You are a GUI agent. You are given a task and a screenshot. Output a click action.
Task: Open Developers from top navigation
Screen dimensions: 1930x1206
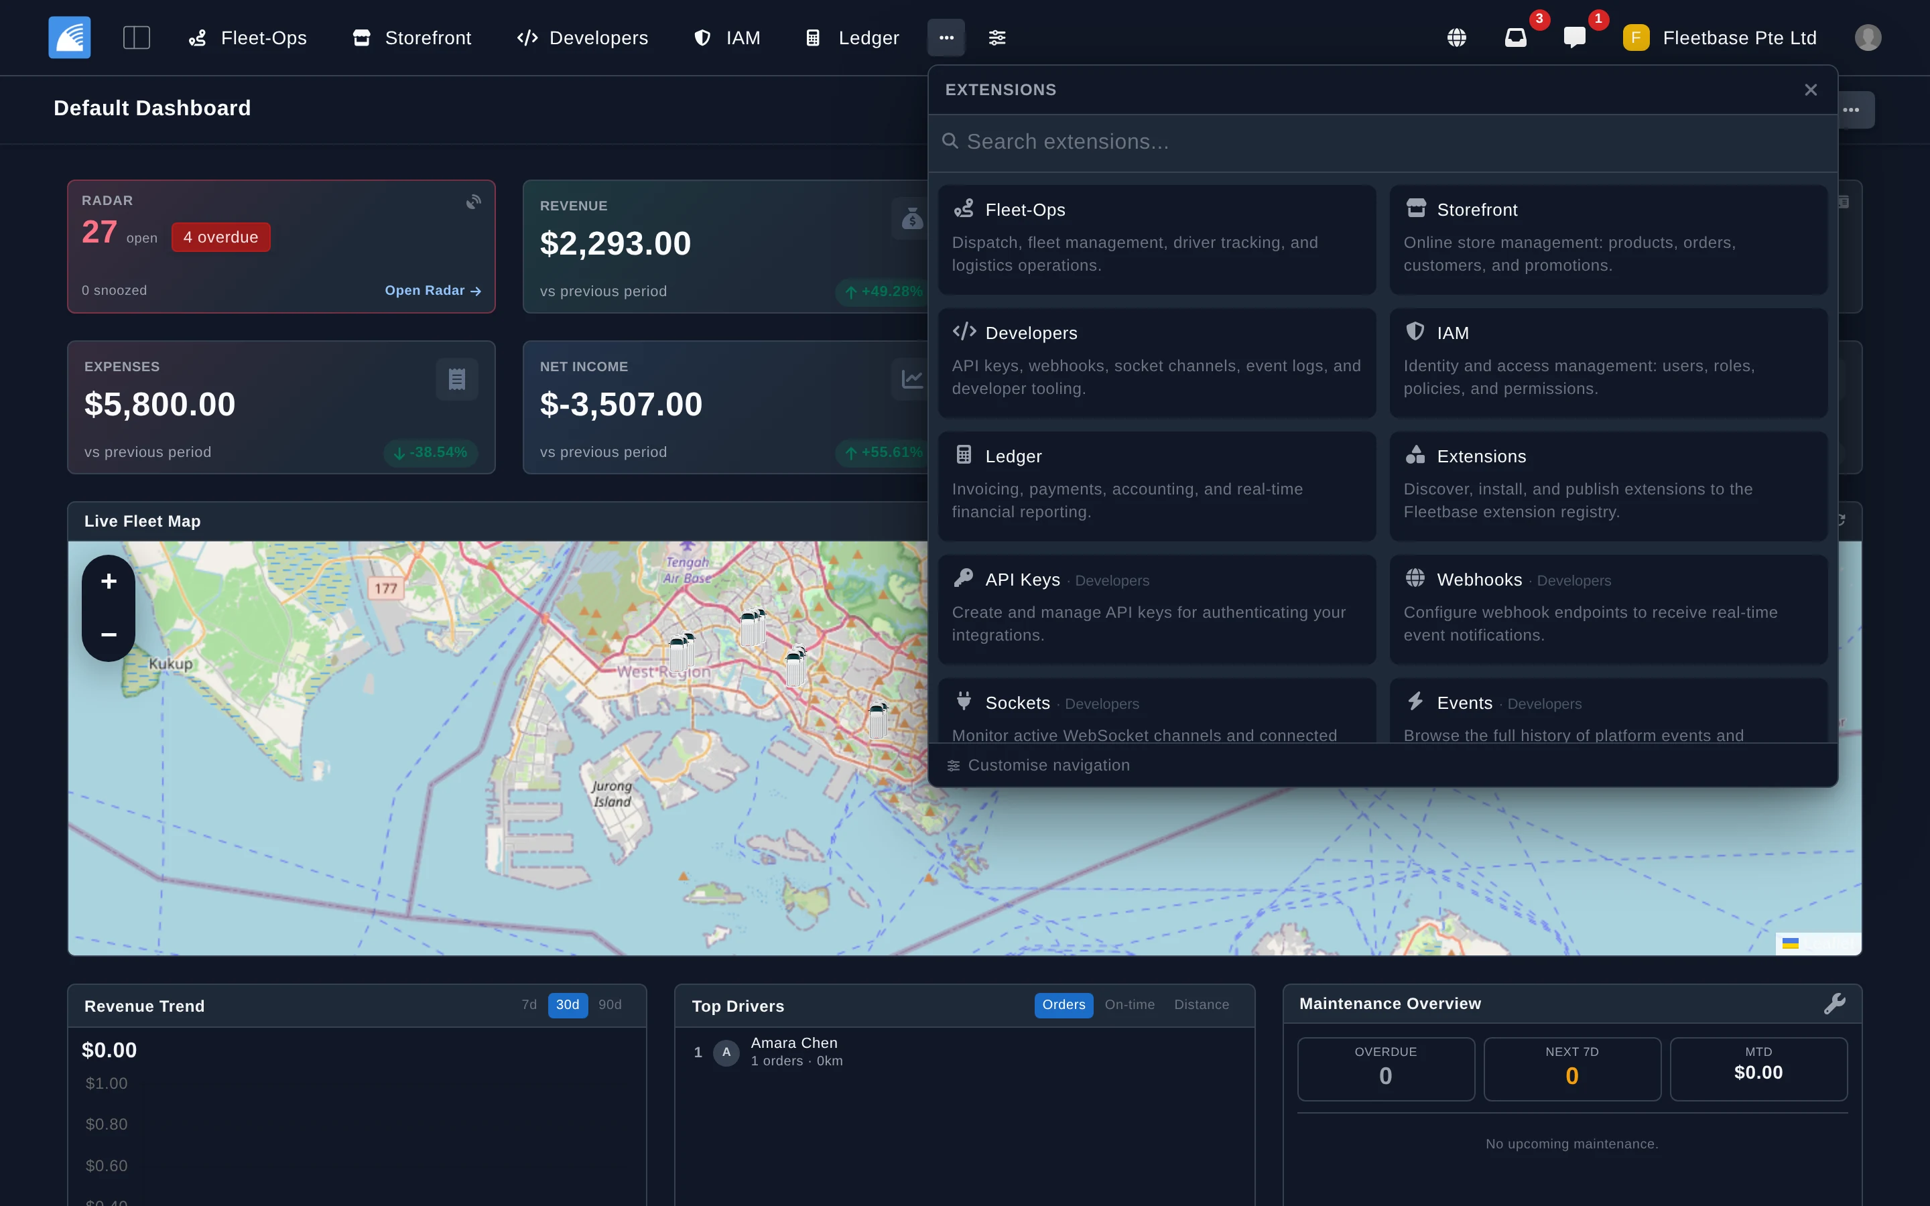tap(582, 38)
